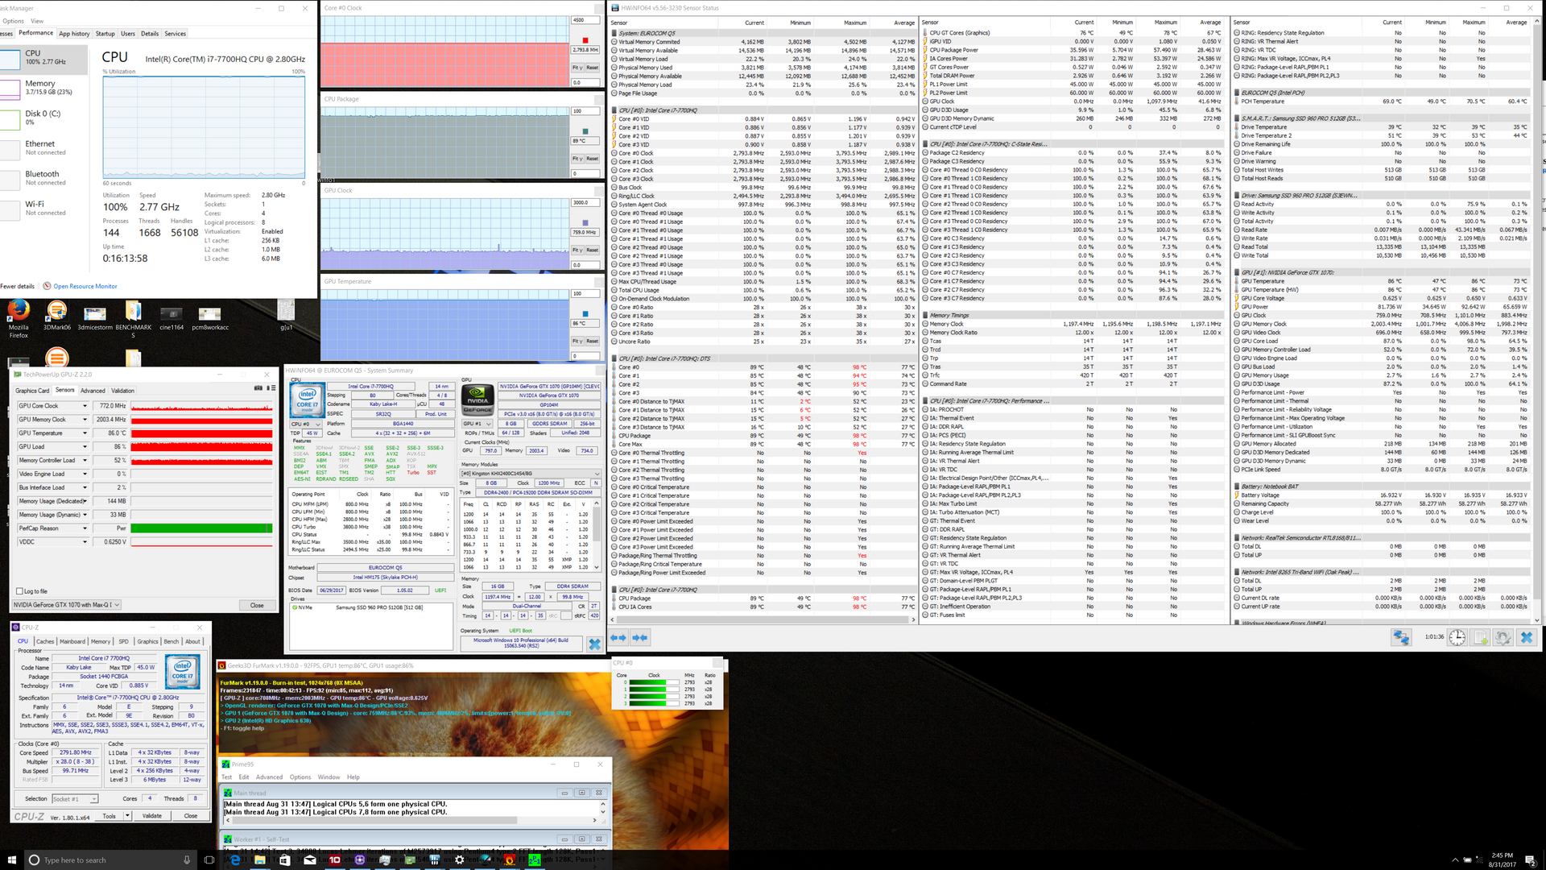The image size is (1546, 870).
Task: Open the CPU #0 selector dropdown
Action: 316,424
